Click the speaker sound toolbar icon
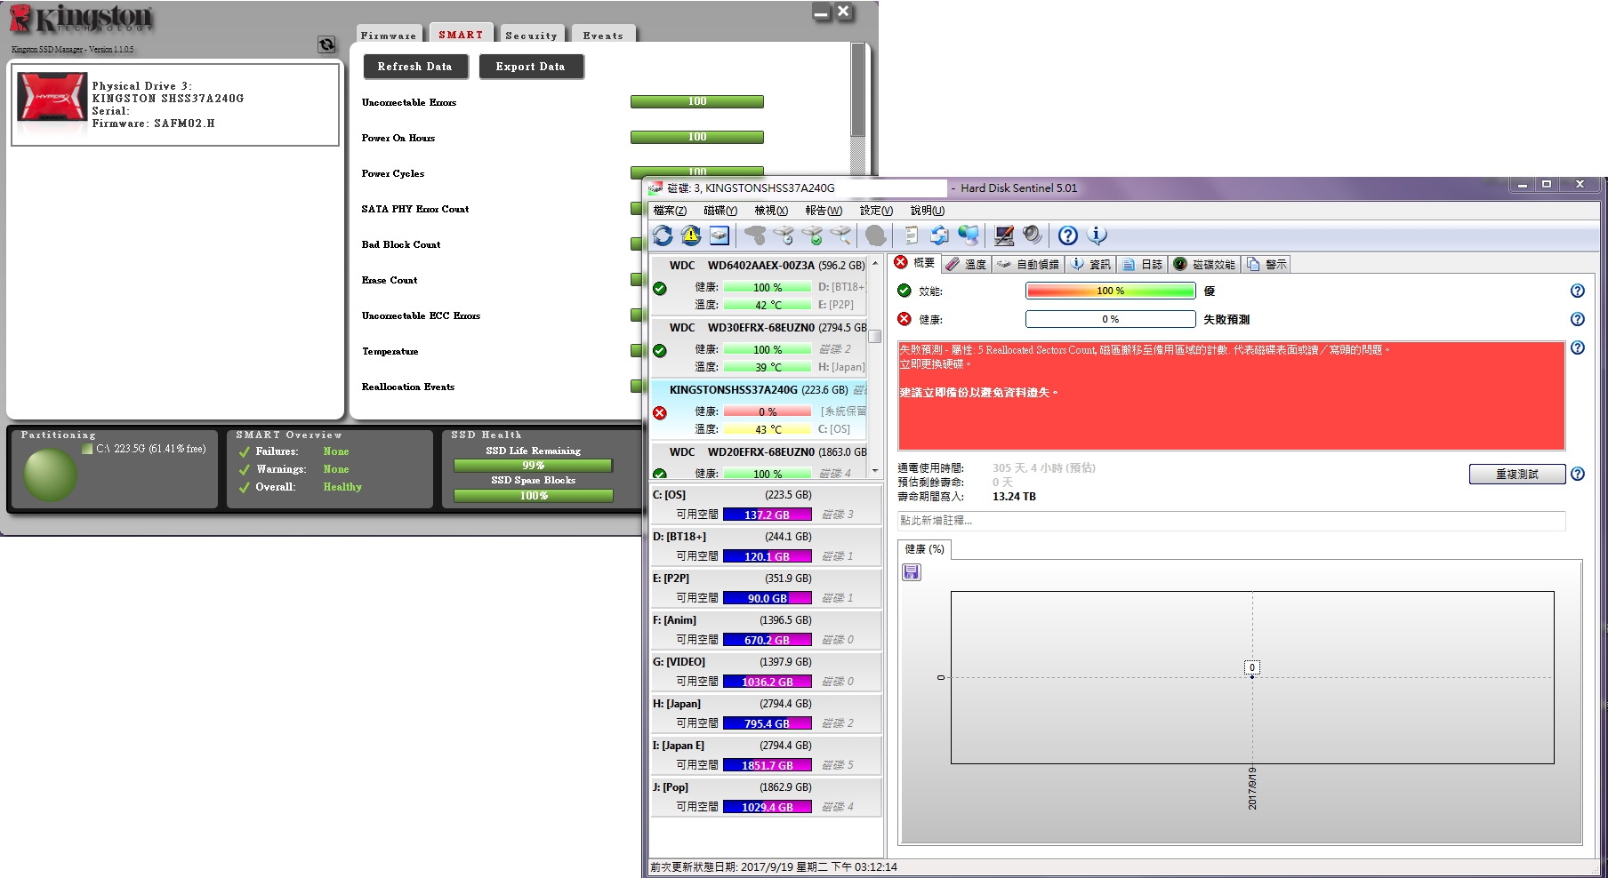The image size is (1608, 878). tap(1032, 235)
